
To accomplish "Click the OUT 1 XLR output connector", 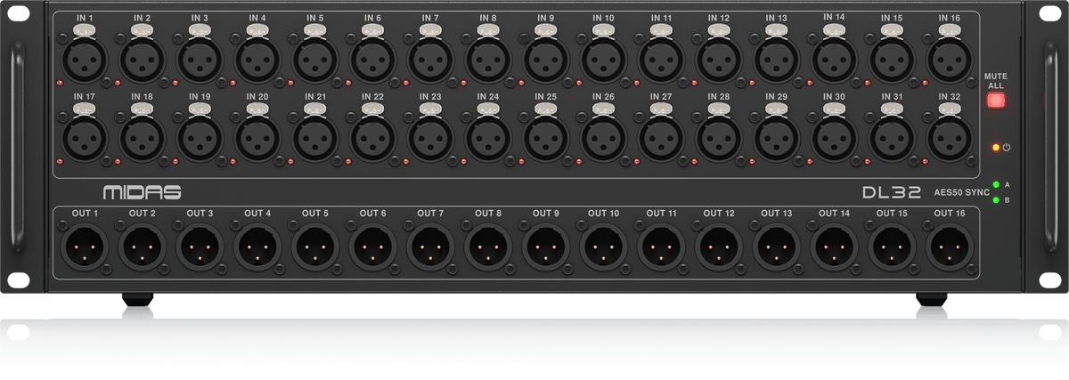I will tap(85, 247).
